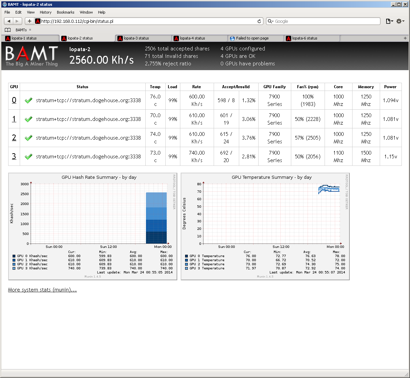The image size is (410, 378).
Task: Open the Edit menu
Action: [18, 12]
